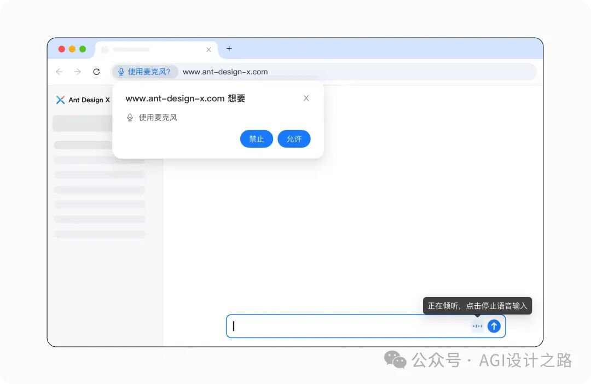
Task: Reload the page with the refresh icon
Action: [96, 72]
